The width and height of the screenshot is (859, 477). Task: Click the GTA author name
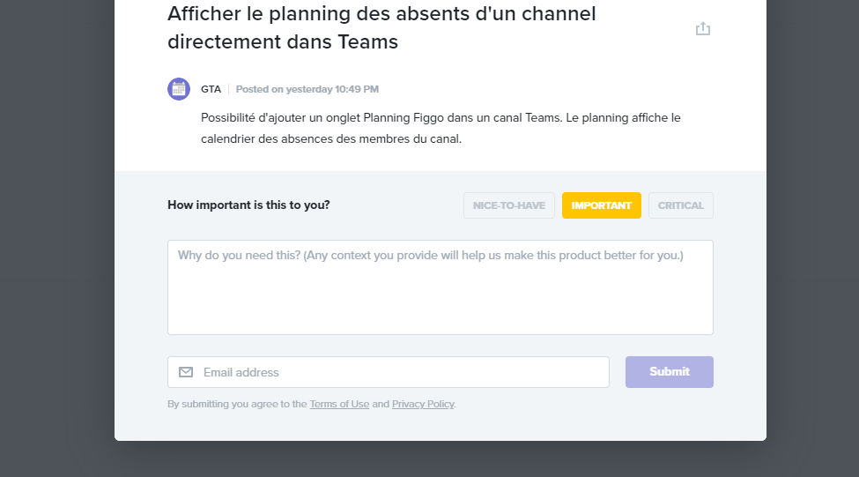[211, 89]
